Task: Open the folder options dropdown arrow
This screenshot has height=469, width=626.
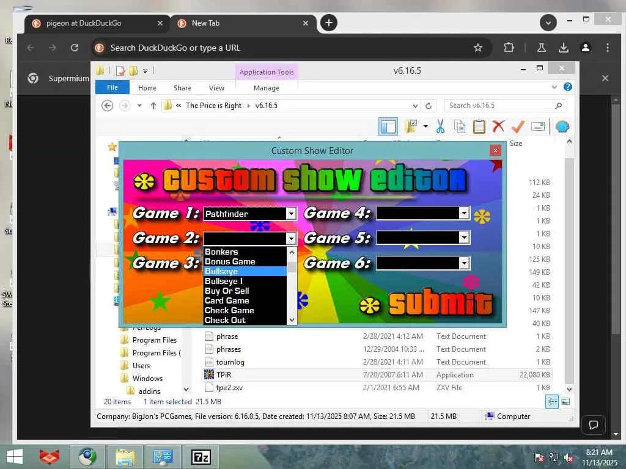Action: point(425,126)
